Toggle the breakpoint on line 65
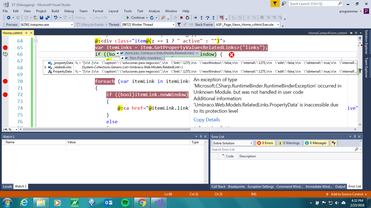 (5, 48)
